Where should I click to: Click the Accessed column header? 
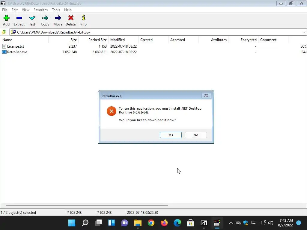tap(183, 40)
